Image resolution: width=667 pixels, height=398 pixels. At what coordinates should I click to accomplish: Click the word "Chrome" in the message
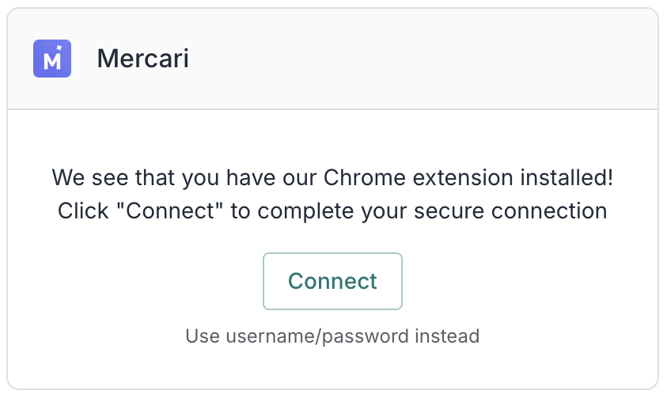point(355,177)
